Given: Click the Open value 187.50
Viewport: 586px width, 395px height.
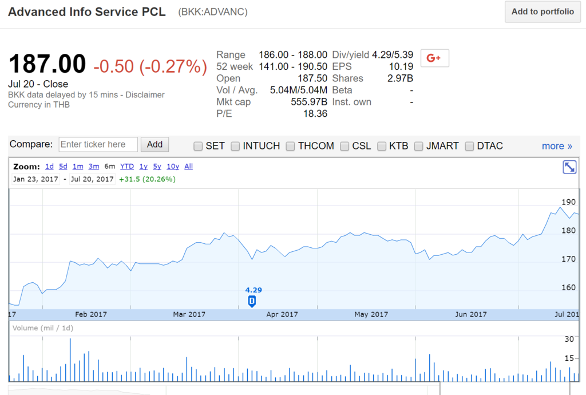Looking at the screenshot, I should point(312,78).
